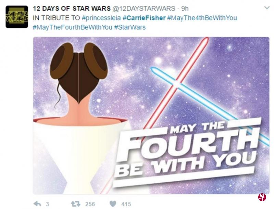Screen dimensions: 274x209
Task: Open the May the Fourth tribute image
Action: (151, 115)
